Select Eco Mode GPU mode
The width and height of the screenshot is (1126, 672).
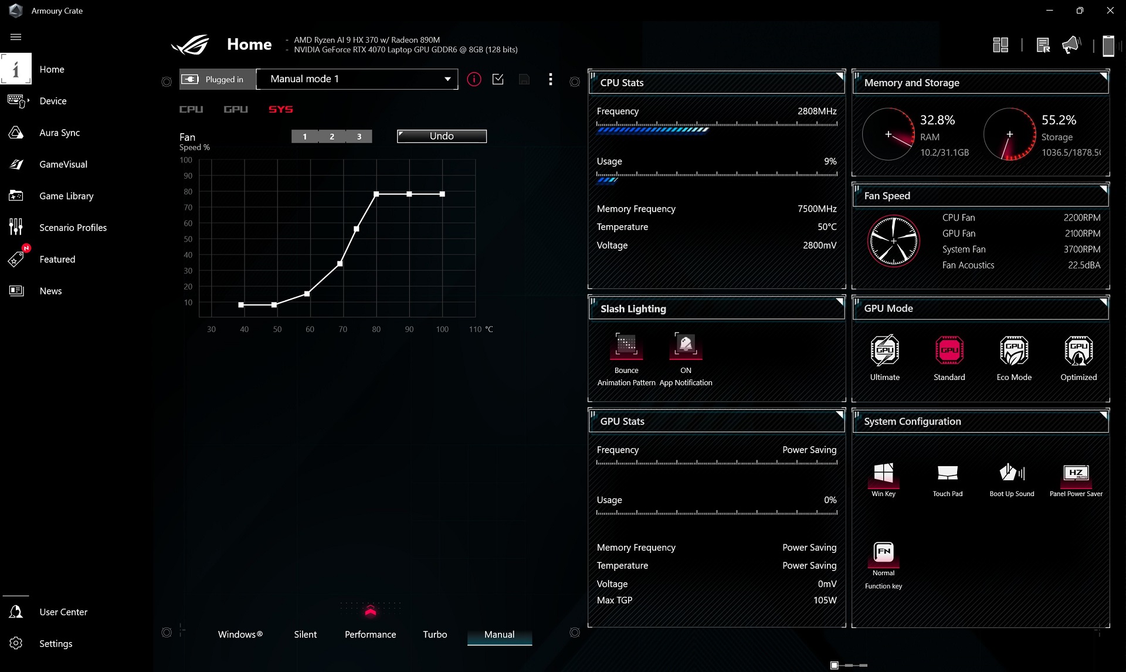click(x=1014, y=351)
